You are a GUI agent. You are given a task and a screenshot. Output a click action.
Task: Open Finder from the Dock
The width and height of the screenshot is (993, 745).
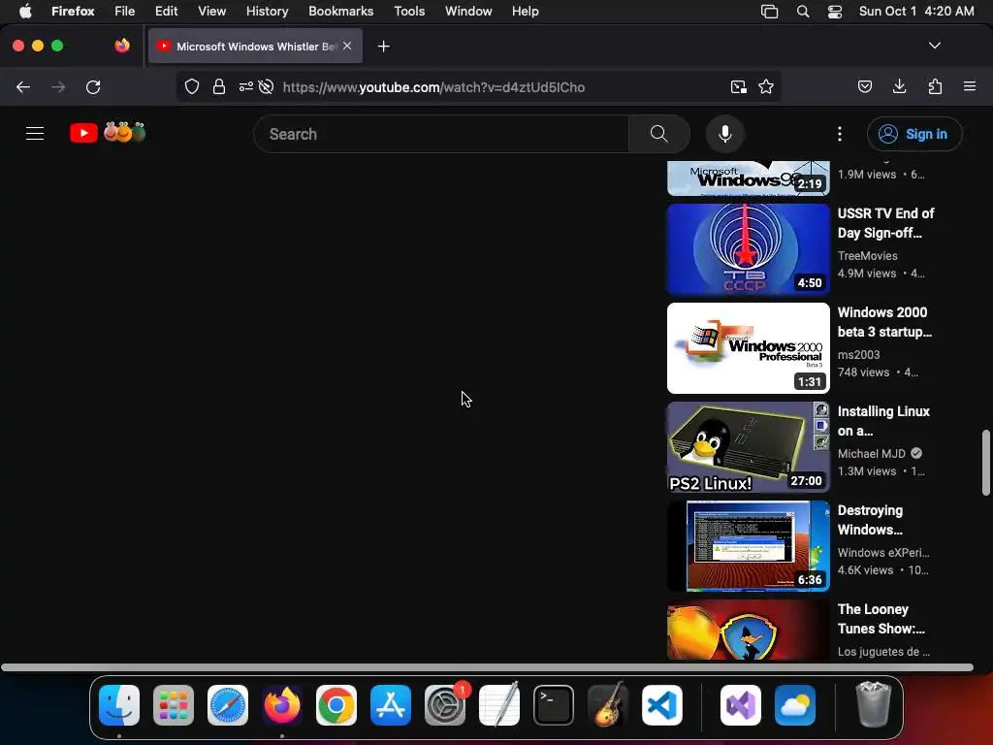(x=119, y=705)
